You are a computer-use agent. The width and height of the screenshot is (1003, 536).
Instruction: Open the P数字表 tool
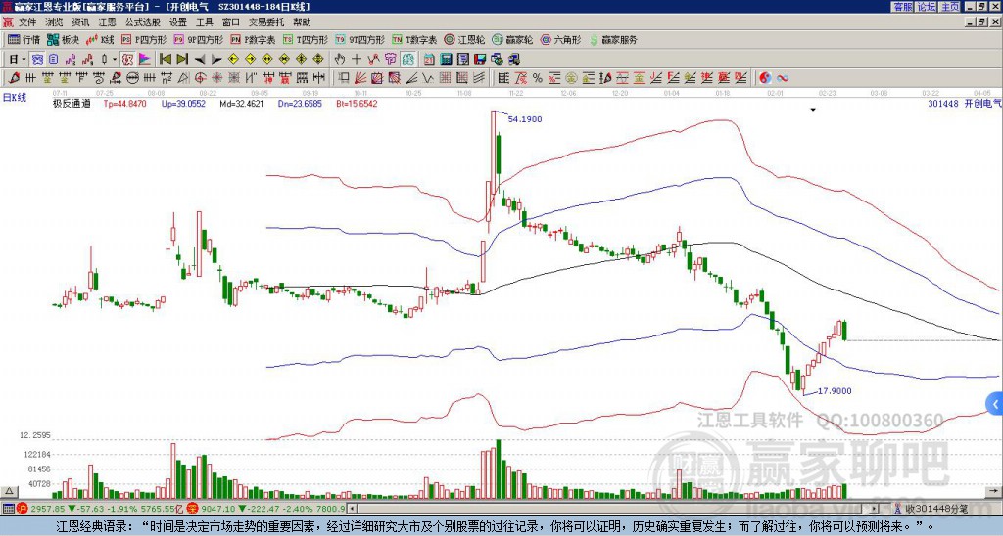[x=253, y=39]
